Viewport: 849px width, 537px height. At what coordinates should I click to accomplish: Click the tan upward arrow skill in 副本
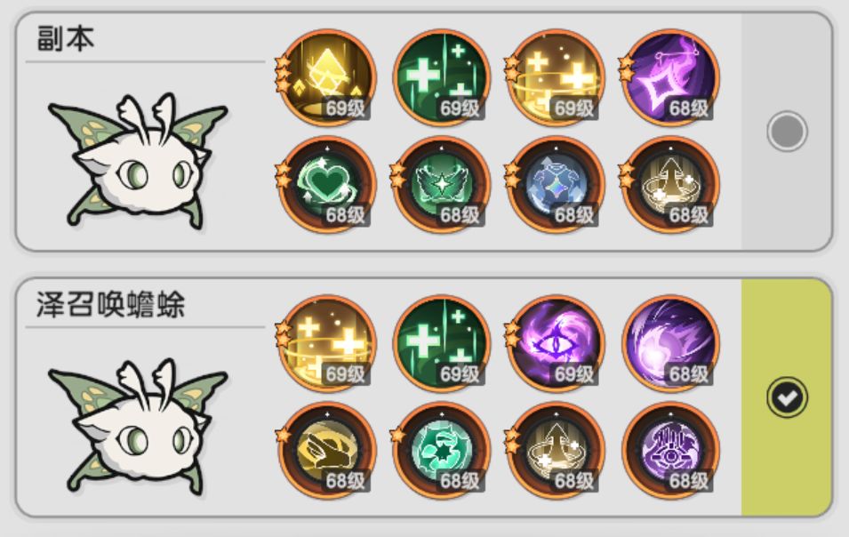tap(670, 185)
